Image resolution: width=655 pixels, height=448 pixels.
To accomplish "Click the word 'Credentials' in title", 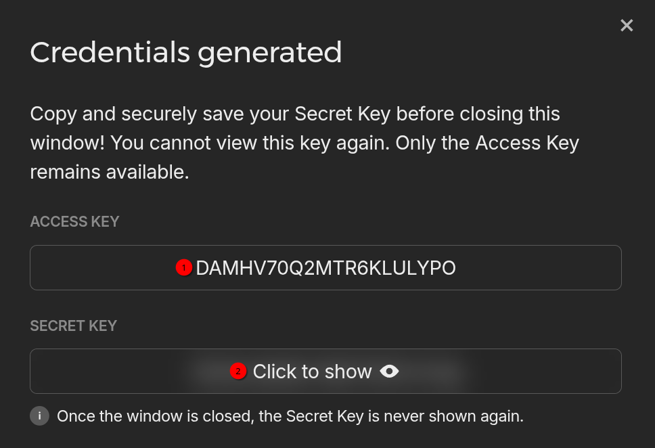I will point(110,52).
